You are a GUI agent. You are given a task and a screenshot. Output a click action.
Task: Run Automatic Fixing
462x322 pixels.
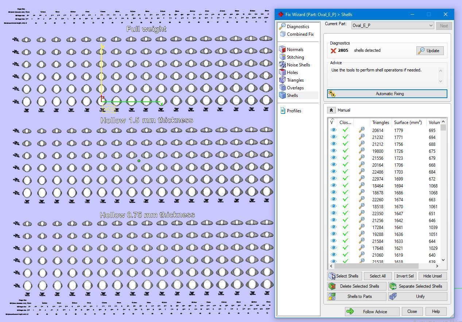[387, 94]
